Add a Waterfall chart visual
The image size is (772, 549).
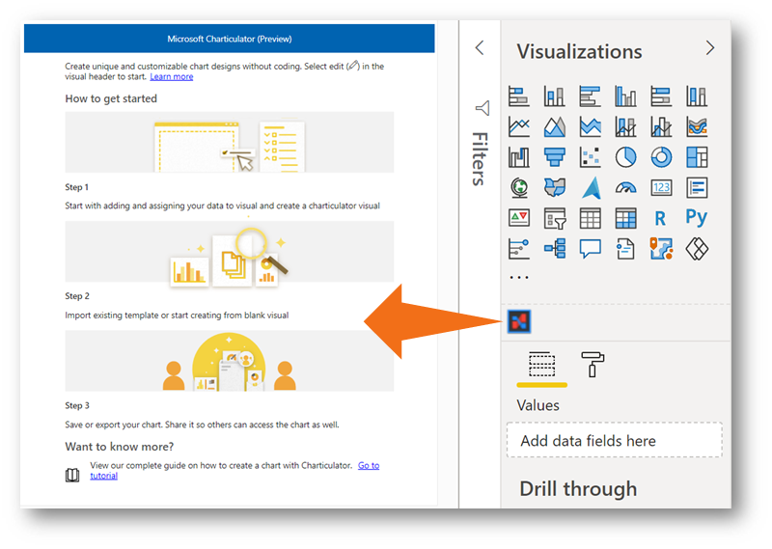(519, 157)
